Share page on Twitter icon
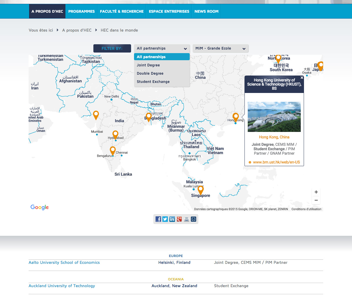352x296 pixels. [x=165, y=219]
